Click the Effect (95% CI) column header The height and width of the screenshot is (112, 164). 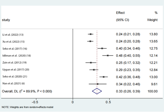coord(122,16)
